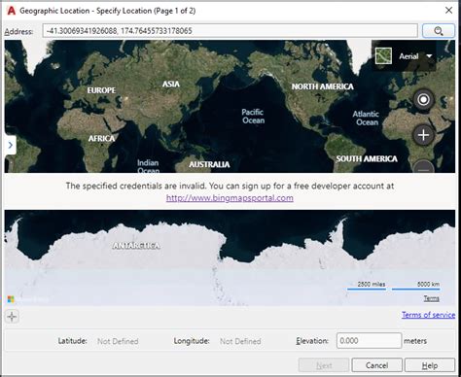Expand the left side panel arrow
This screenshot has height=377, width=461.
click(11, 145)
